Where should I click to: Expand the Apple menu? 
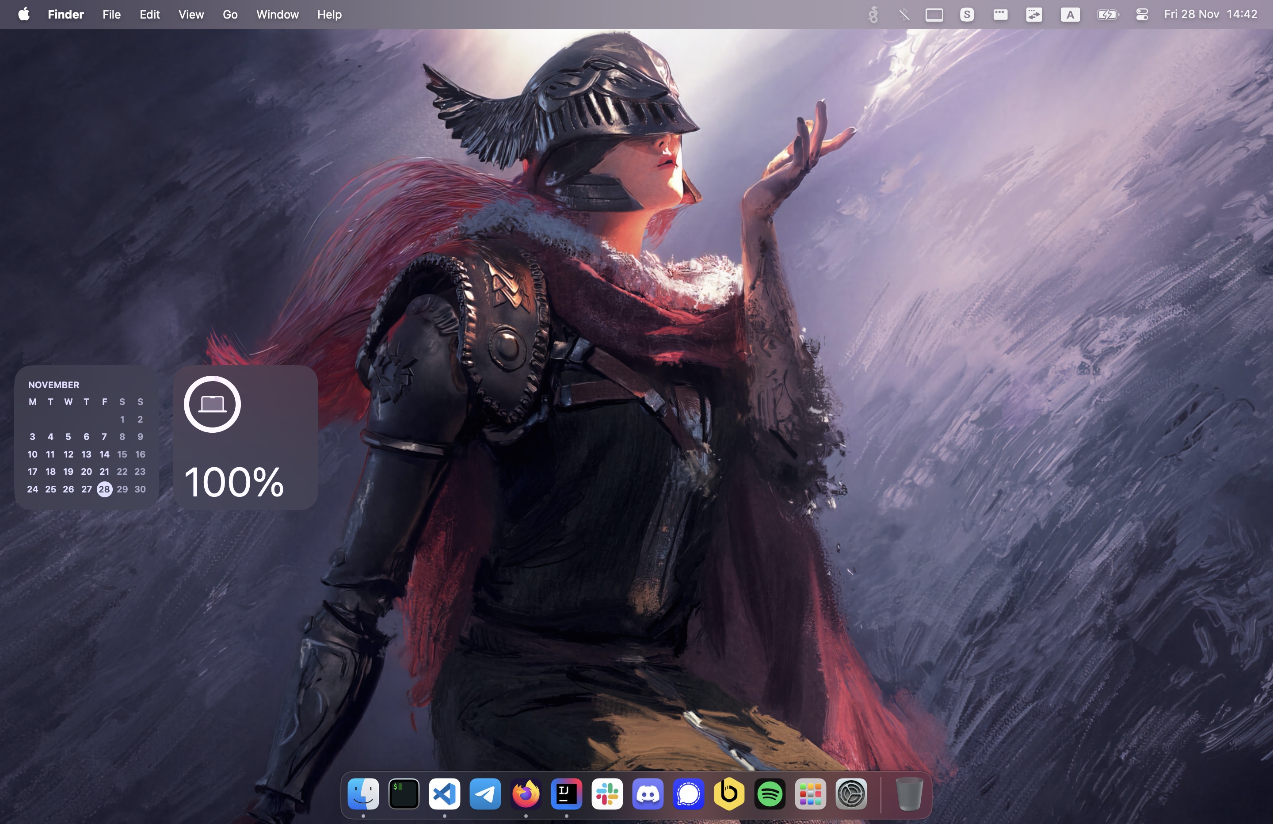(23, 15)
